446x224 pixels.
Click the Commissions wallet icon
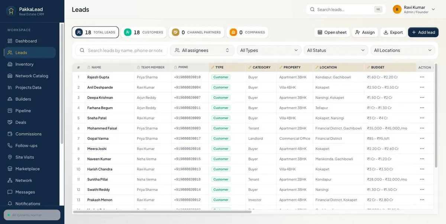tap(10, 134)
